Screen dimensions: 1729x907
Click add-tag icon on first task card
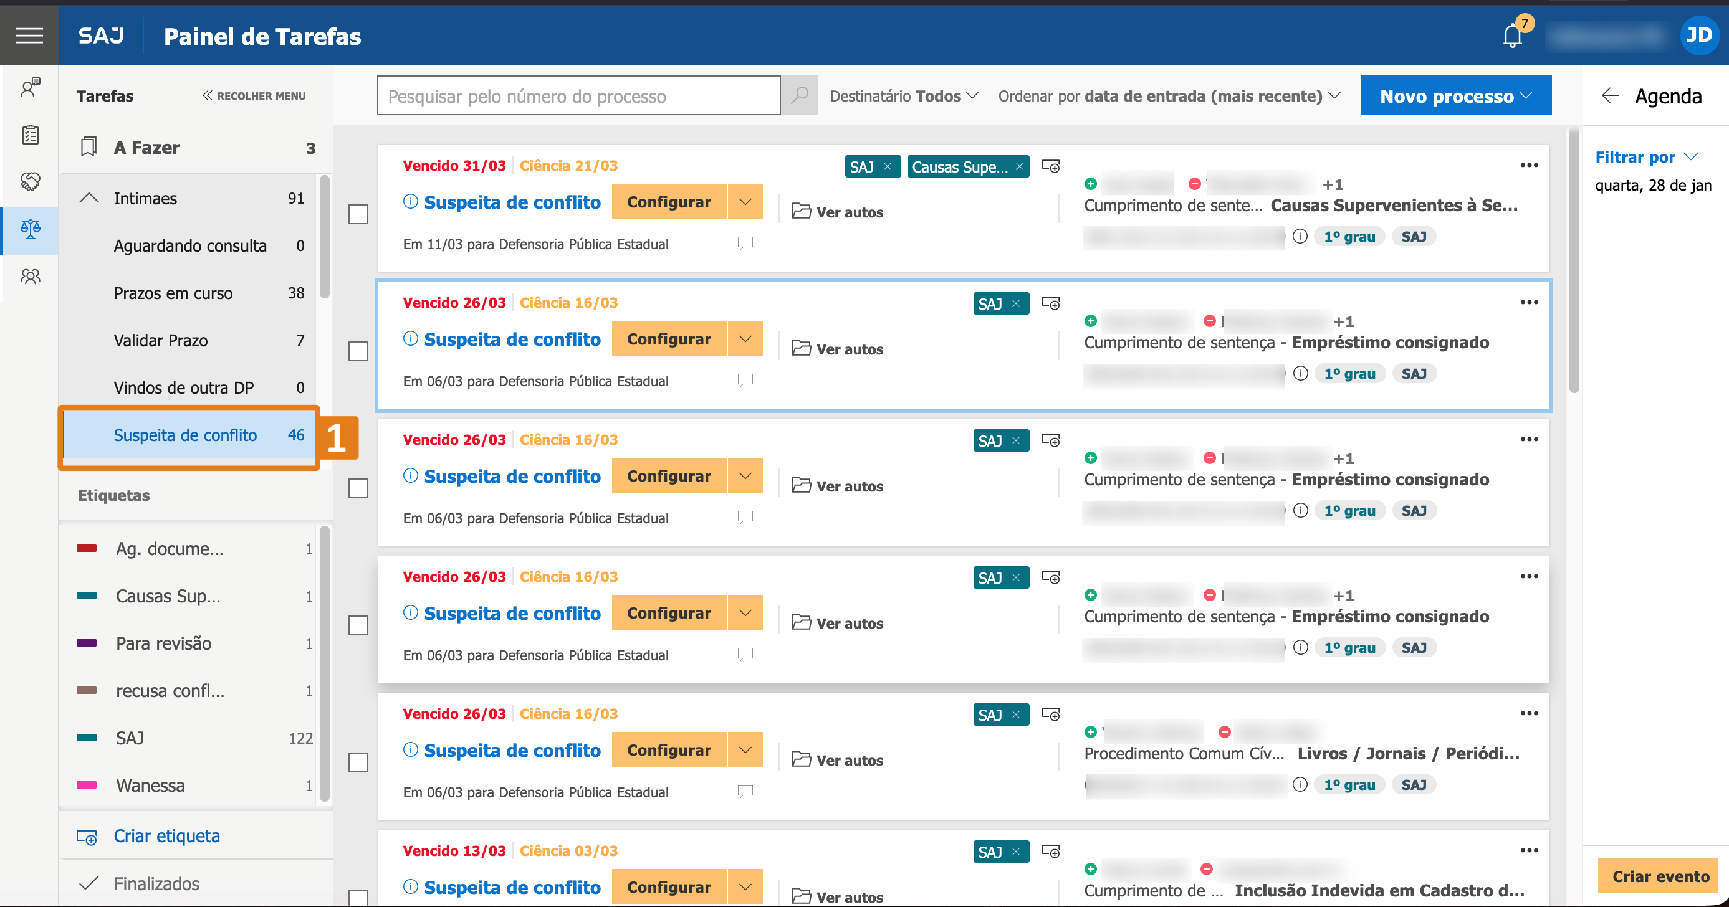pyautogui.click(x=1050, y=166)
